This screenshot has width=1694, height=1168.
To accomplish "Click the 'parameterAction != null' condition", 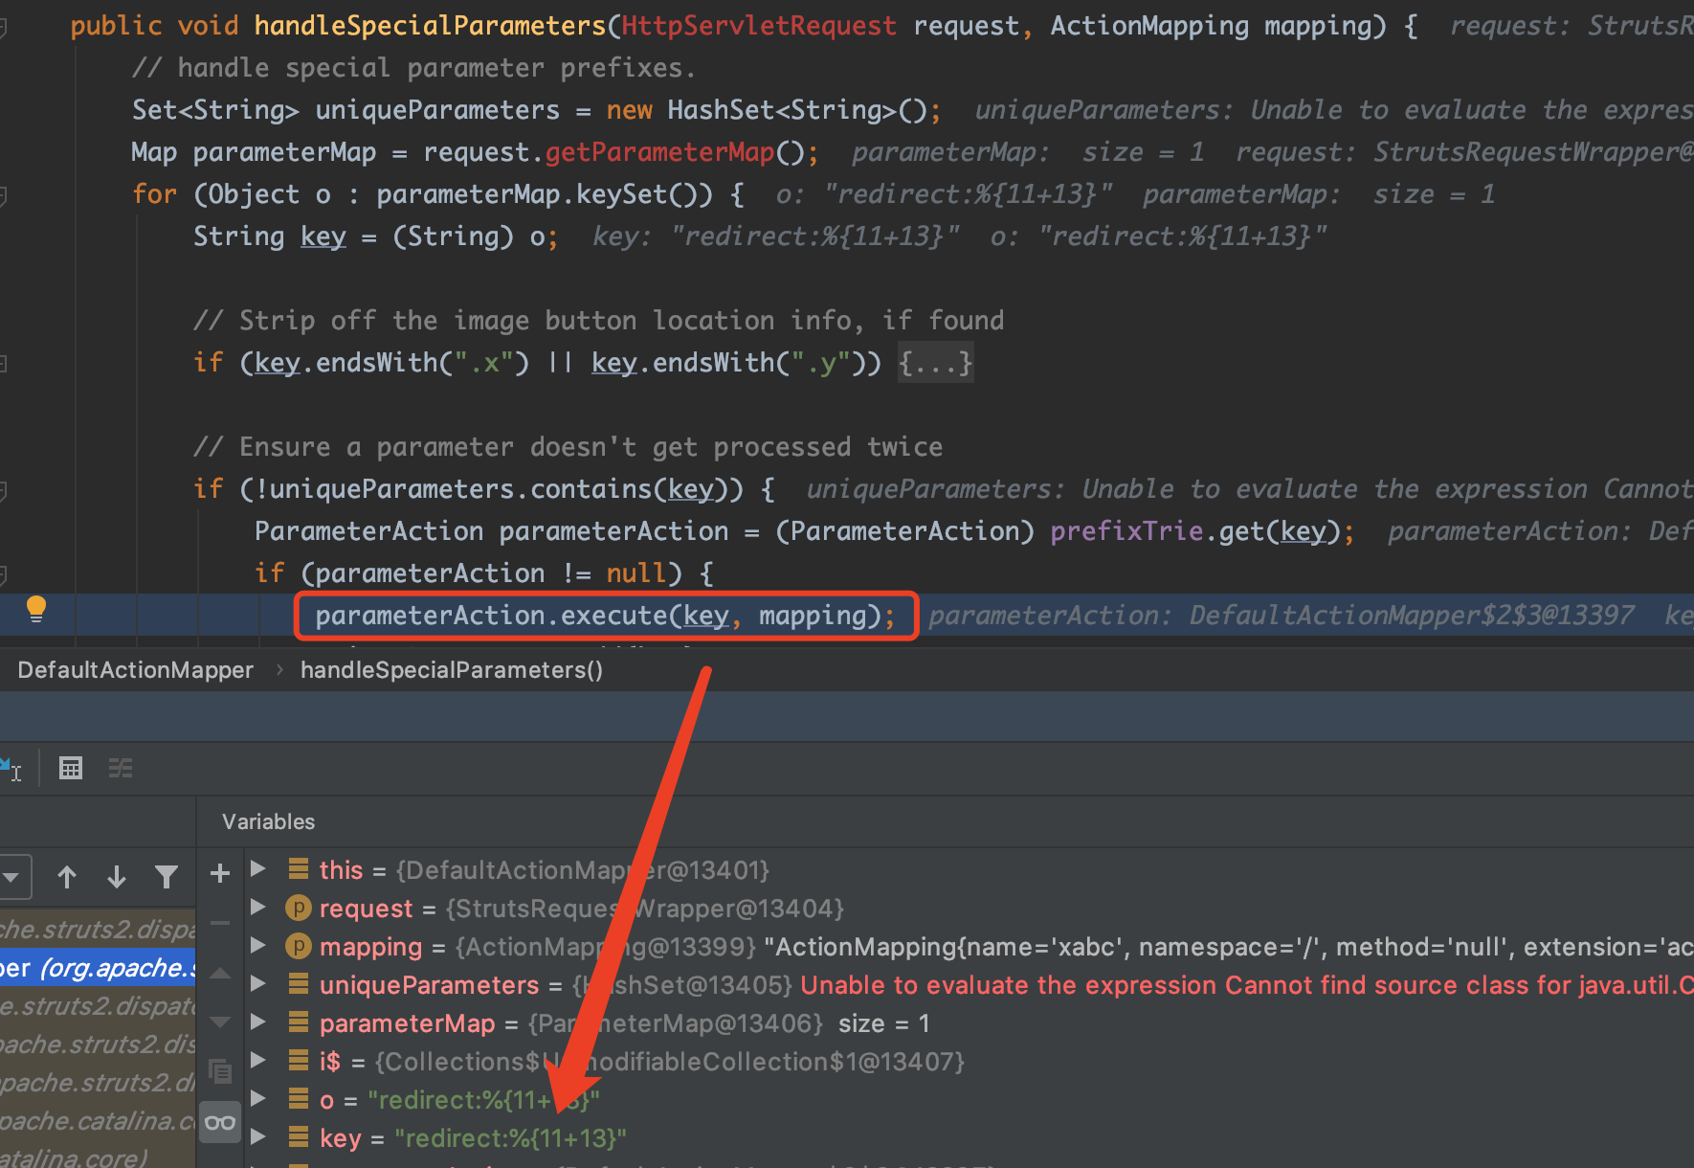I will [491, 573].
